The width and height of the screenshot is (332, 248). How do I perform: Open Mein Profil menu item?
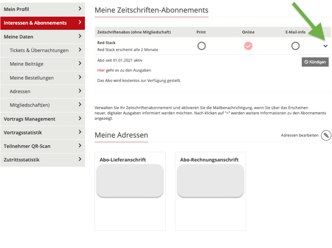[x=42, y=9]
